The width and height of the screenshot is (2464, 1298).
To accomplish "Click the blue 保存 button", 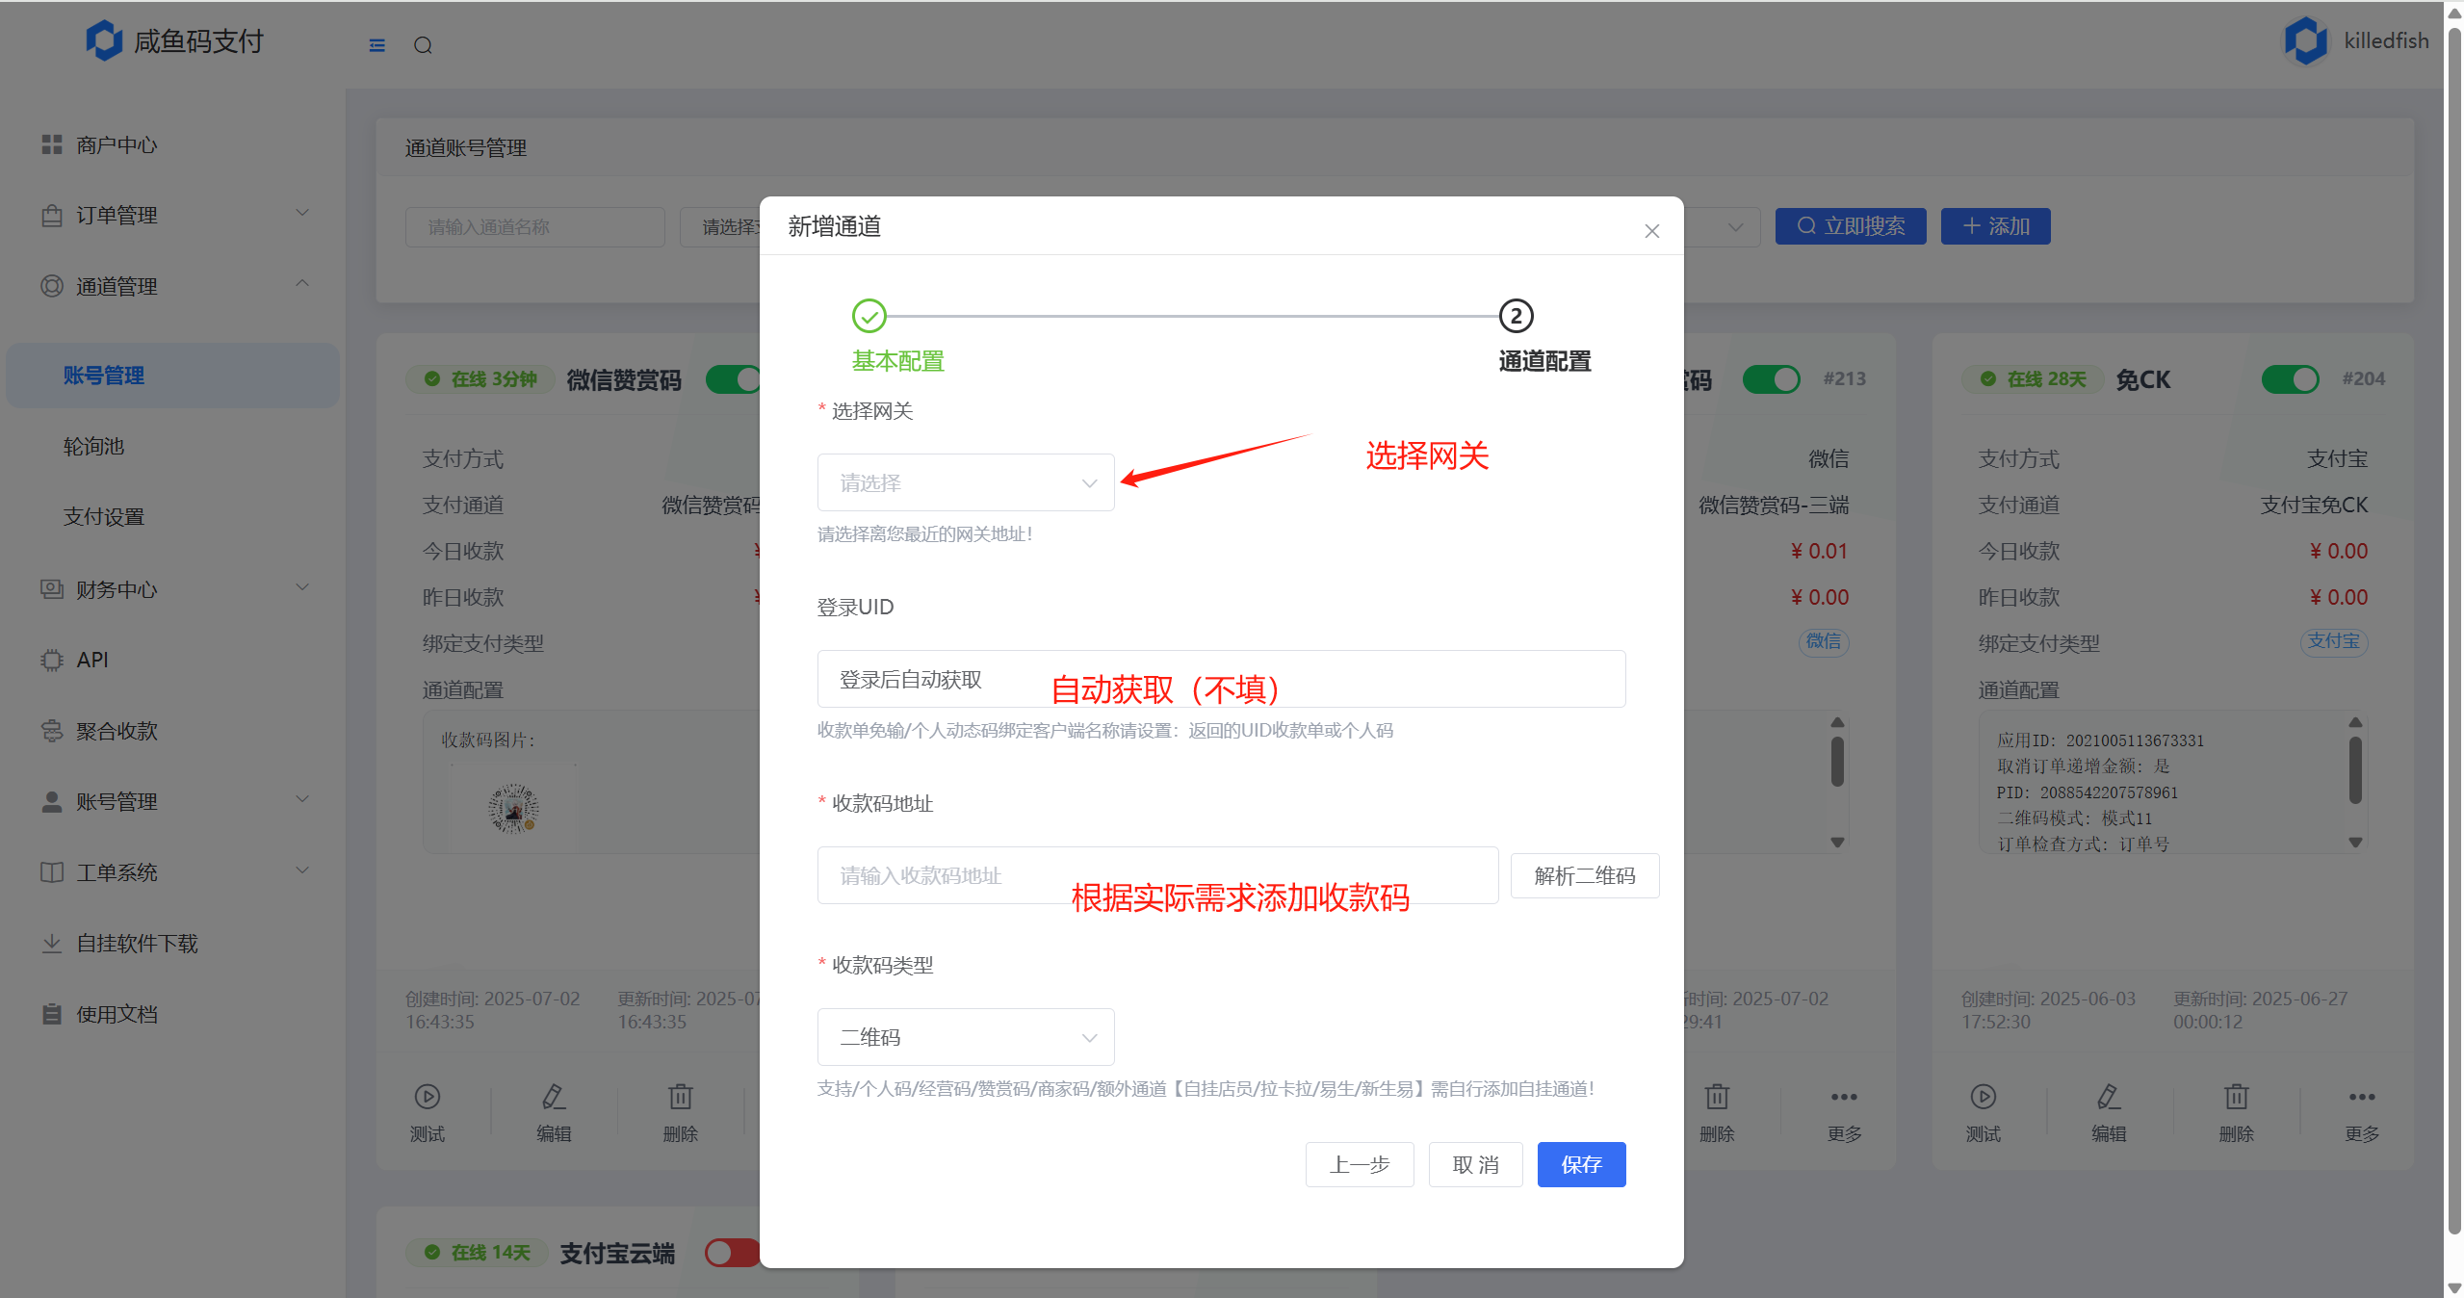I will (x=1580, y=1165).
